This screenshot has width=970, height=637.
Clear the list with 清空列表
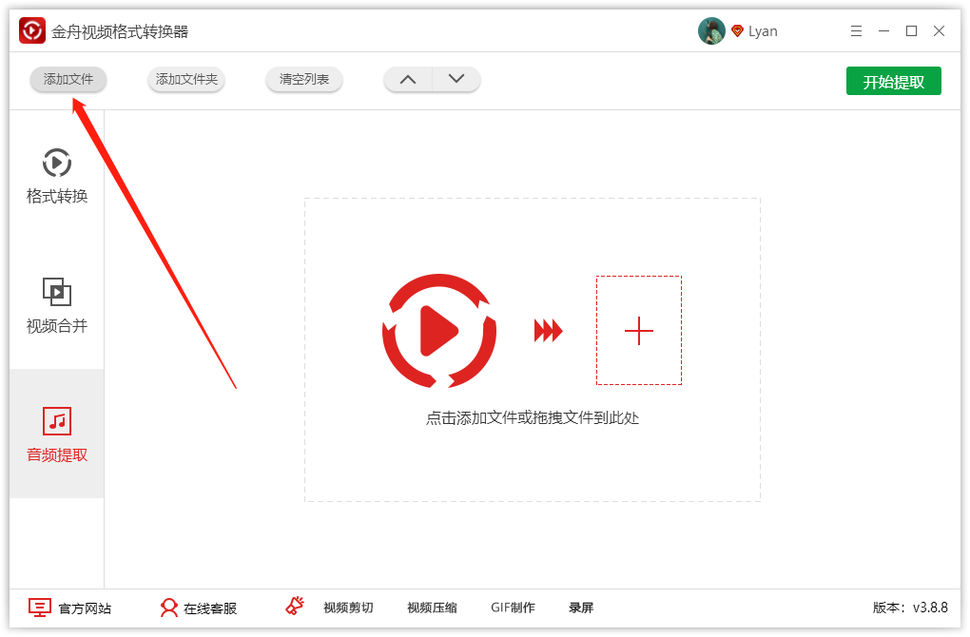point(303,79)
